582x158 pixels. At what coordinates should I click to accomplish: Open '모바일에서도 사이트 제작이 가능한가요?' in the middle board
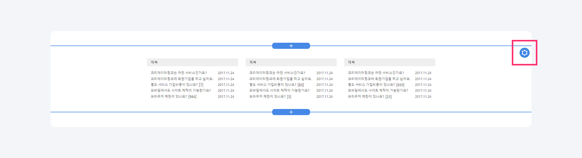(x=279, y=91)
